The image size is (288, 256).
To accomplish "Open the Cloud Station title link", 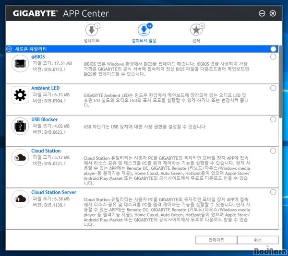I will 46,151.
